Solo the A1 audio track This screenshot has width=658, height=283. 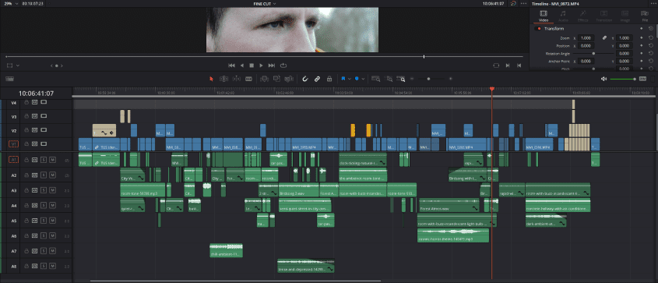tap(44, 160)
